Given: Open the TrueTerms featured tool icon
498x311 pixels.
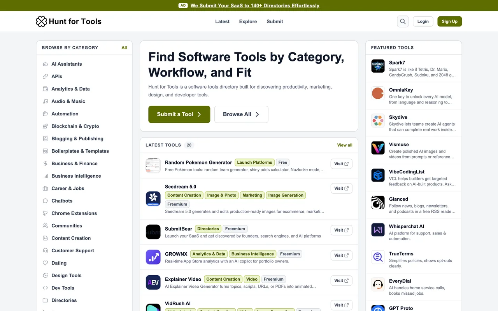Looking at the screenshot, I should (378, 257).
